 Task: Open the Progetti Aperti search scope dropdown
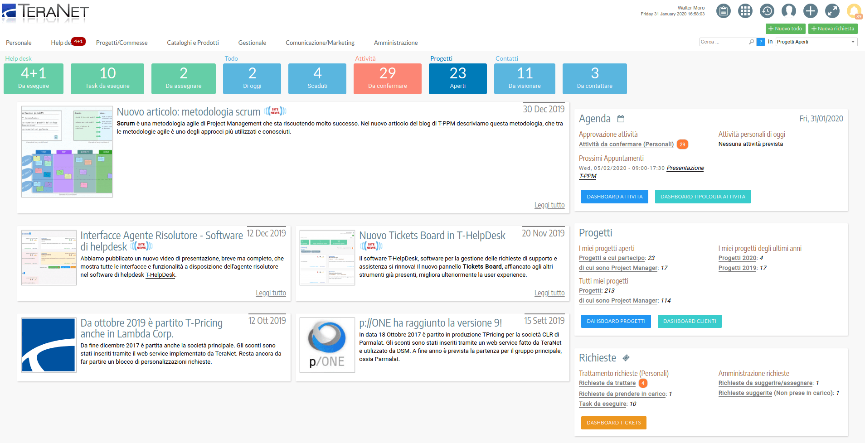tap(816, 42)
